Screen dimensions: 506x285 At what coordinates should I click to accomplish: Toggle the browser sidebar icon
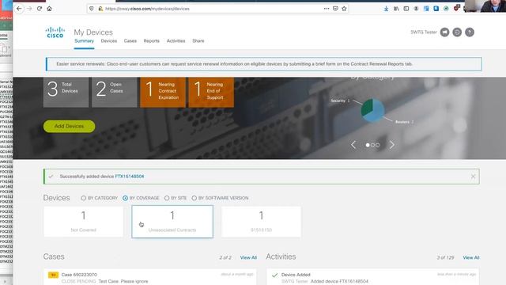[x=406, y=9]
